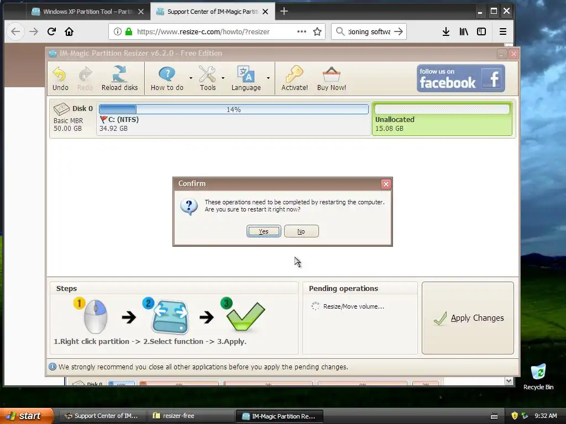Click the browser page scroll down arrow
Screen dimensions: 566x424
[x=509, y=381]
